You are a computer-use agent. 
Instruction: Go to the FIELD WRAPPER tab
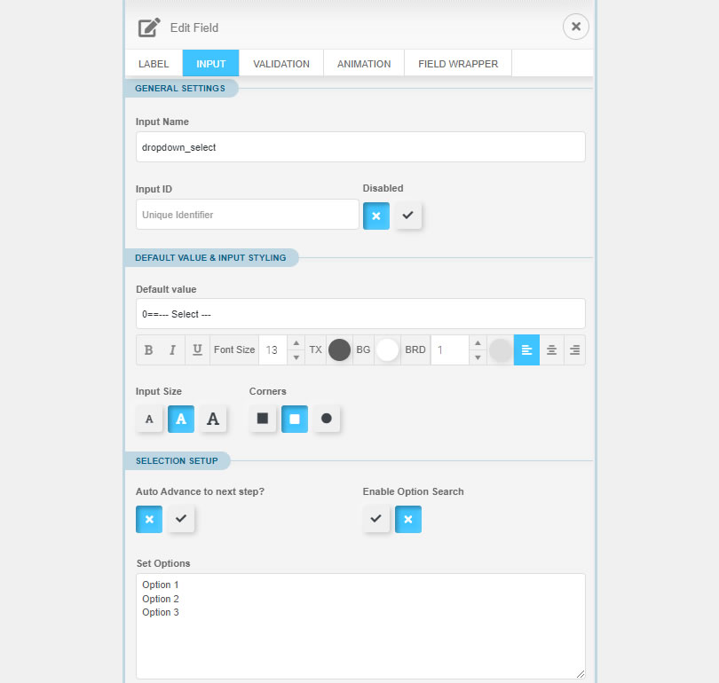[x=458, y=63]
